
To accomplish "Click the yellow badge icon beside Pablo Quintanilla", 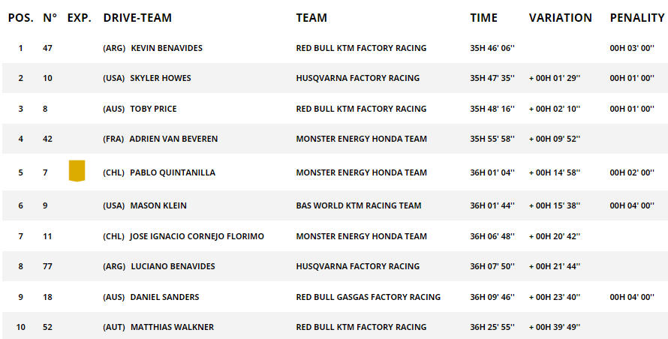I will click(x=77, y=171).
